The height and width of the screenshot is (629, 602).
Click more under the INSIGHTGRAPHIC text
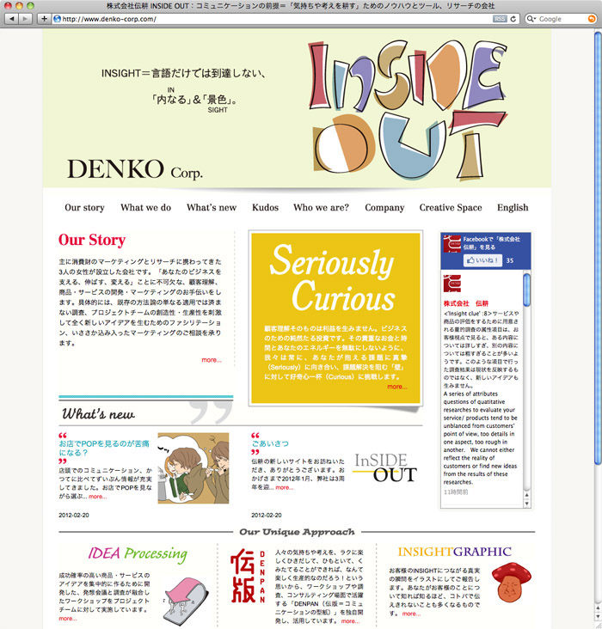(411, 614)
